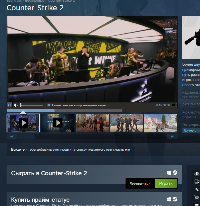This screenshot has width=200, height=206.
Task: Click the Counter-Strike 2 breadcrumb link
Action: pyautogui.click(x=62, y=1)
